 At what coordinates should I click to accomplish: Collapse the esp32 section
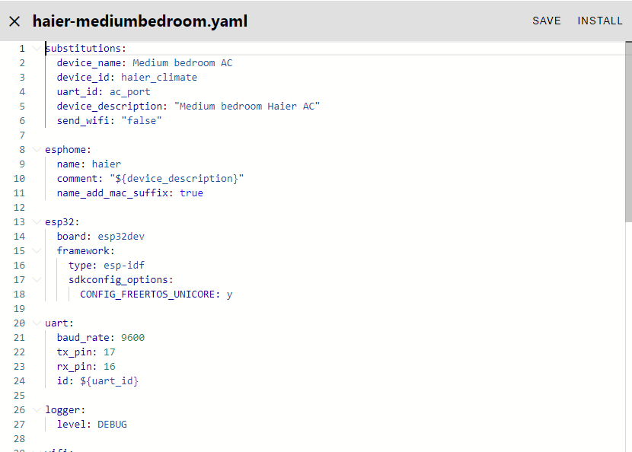[37, 222]
